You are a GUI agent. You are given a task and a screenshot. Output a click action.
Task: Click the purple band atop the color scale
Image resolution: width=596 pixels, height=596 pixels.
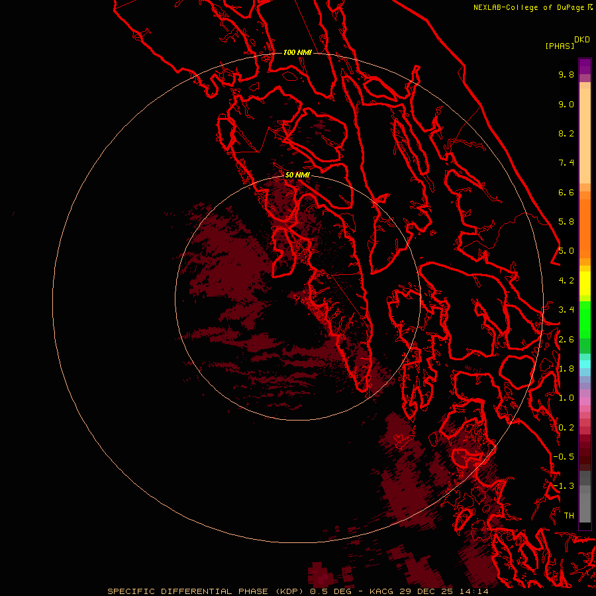[585, 66]
